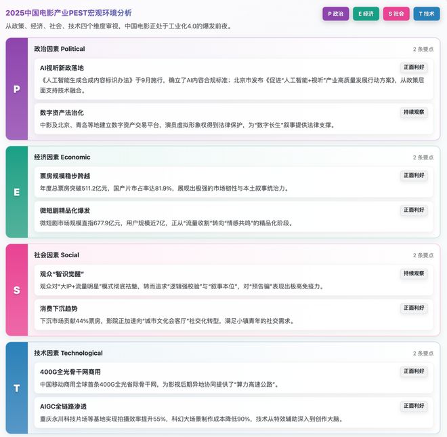Image resolution: width=447 pixels, height=437 pixels.
Task: Click 正面利好 tag on AIGC全链路渗透 card
Action: [414, 406]
